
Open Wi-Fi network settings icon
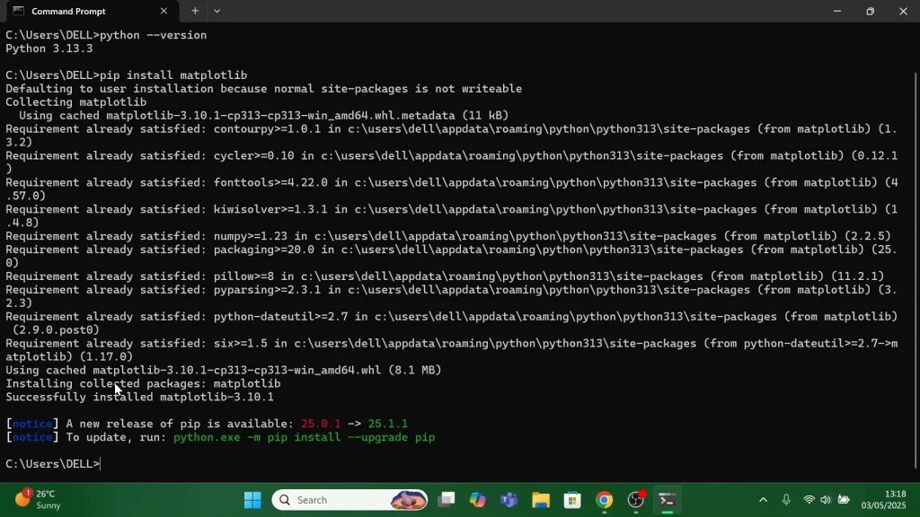[x=809, y=500]
